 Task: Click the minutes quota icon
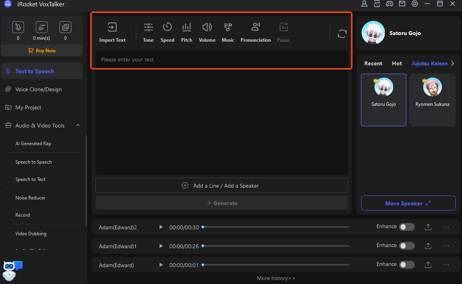(41, 28)
